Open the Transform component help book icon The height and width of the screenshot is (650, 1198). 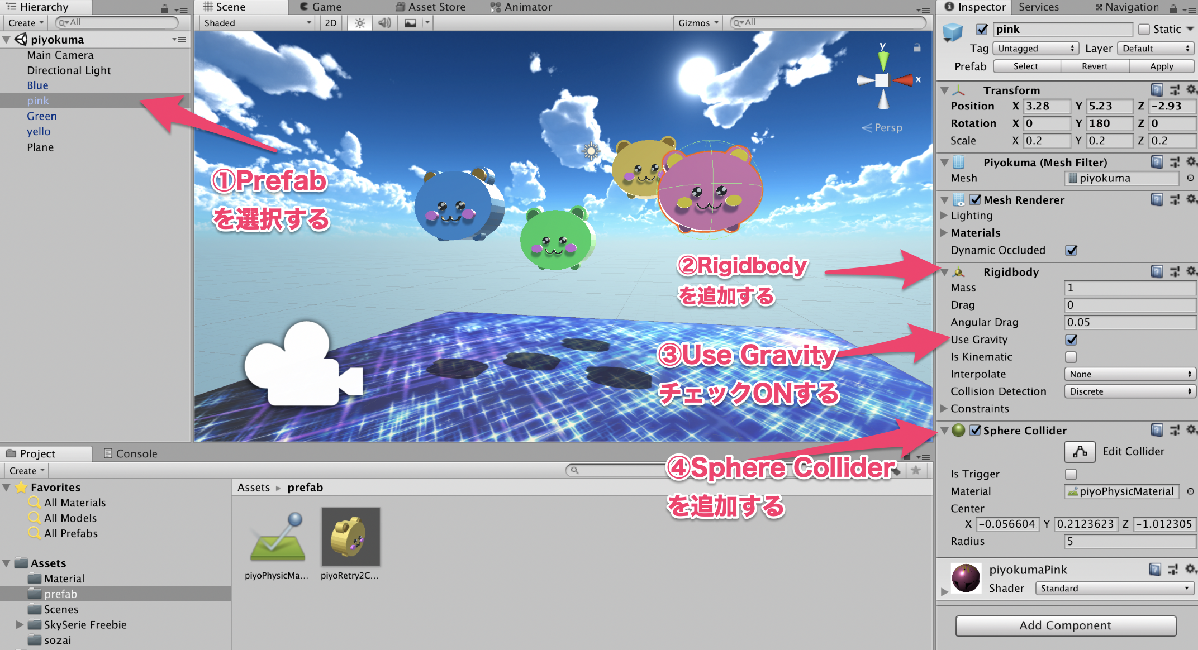click(1156, 90)
